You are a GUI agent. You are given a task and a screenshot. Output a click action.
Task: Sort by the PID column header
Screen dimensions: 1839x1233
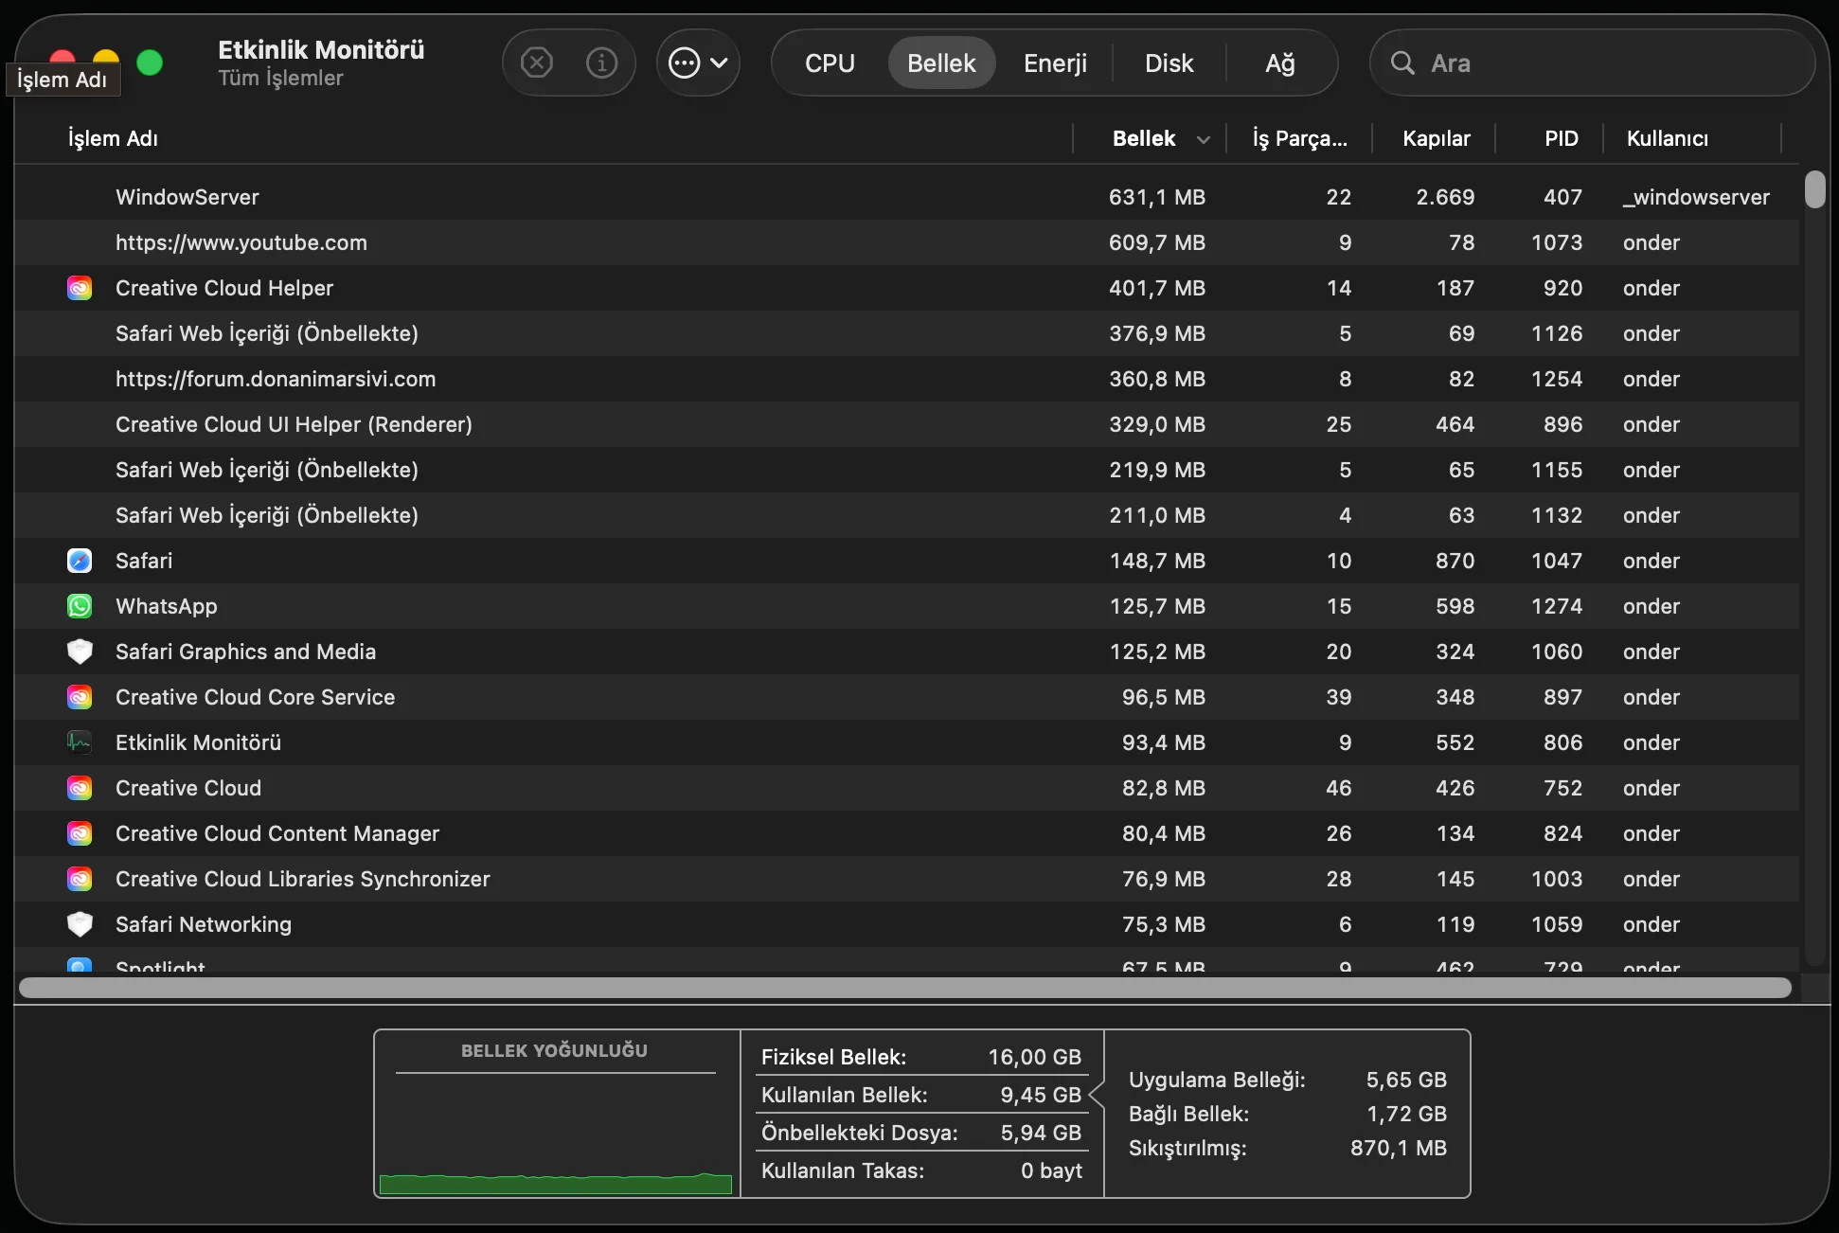tap(1561, 138)
